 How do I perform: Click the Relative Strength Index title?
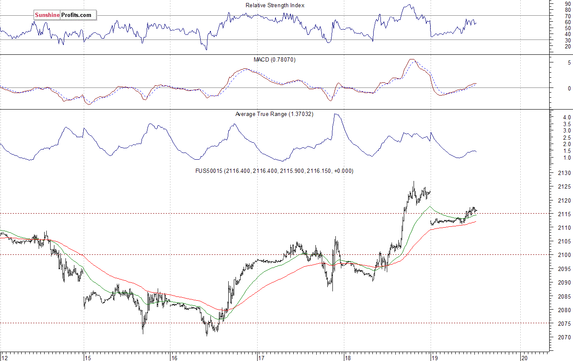[x=275, y=6]
